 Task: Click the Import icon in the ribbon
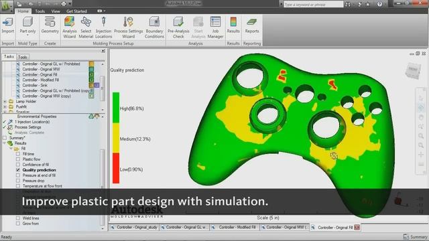point(7,22)
